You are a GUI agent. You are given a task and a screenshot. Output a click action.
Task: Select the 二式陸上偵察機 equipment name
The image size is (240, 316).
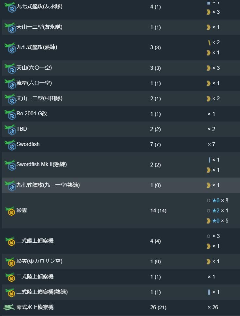pos(35,277)
